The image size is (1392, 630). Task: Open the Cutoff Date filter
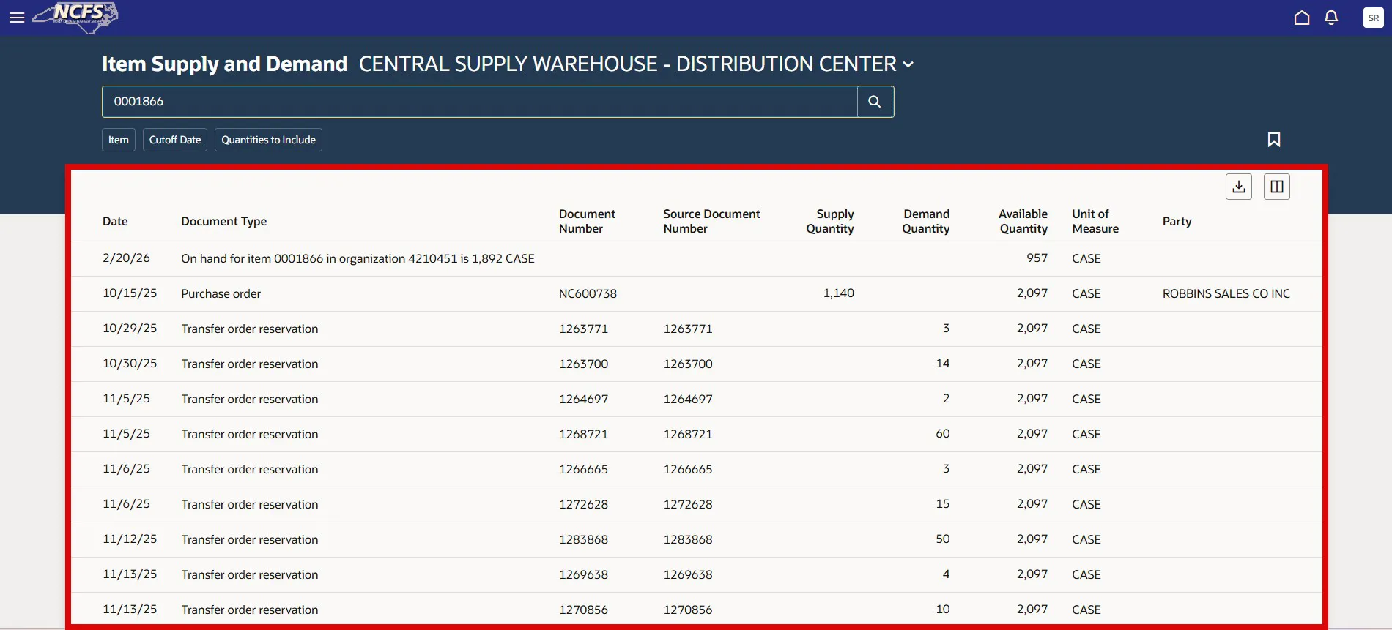click(174, 140)
